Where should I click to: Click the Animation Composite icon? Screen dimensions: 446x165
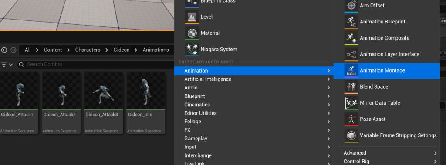(351, 38)
